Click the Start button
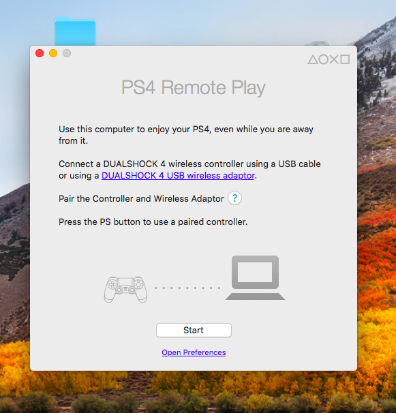This screenshot has width=396, height=413. 194,330
